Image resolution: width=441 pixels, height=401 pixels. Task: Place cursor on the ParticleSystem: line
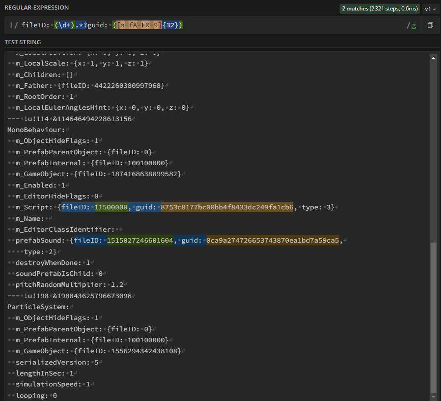(x=38, y=307)
